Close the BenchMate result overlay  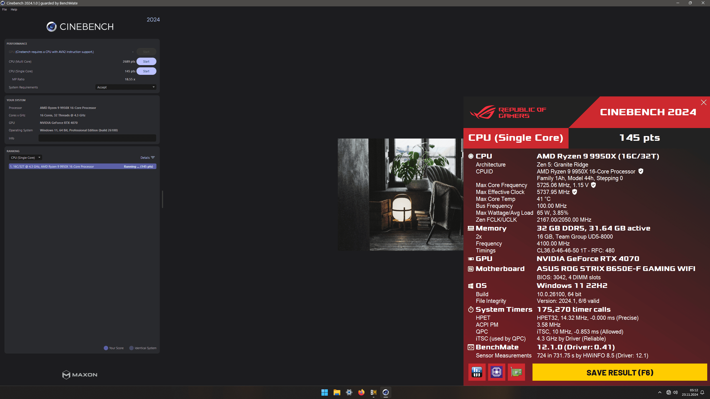704,103
